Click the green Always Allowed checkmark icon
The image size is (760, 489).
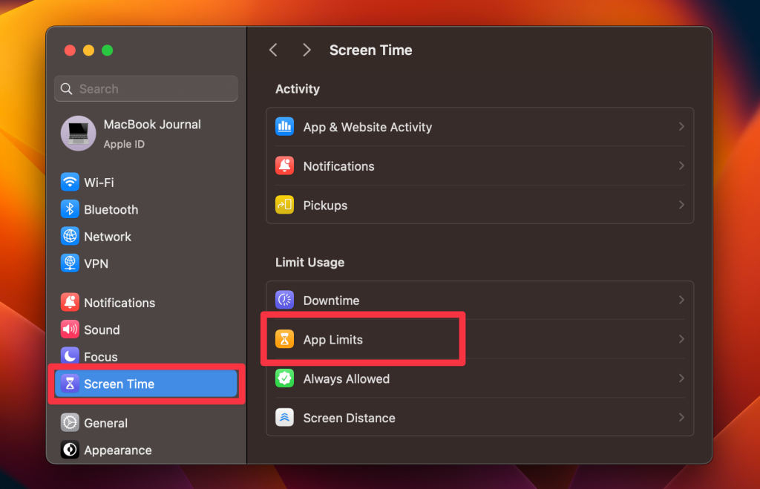(284, 378)
